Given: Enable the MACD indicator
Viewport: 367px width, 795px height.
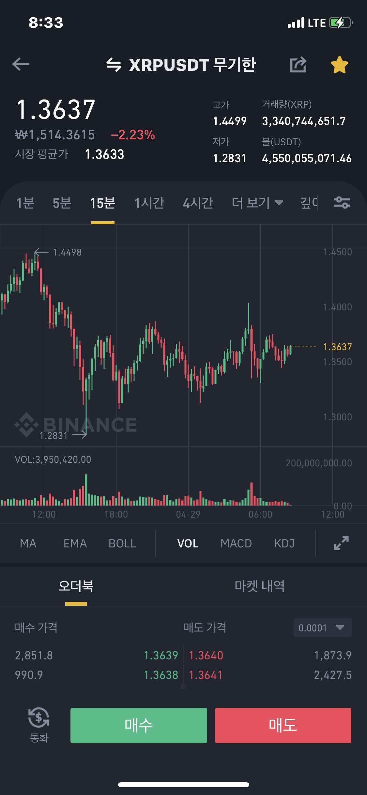Looking at the screenshot, I should (236, 543).
